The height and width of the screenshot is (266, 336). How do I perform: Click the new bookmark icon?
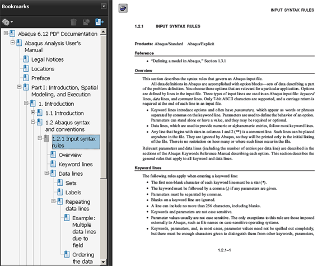pos(86,22)
